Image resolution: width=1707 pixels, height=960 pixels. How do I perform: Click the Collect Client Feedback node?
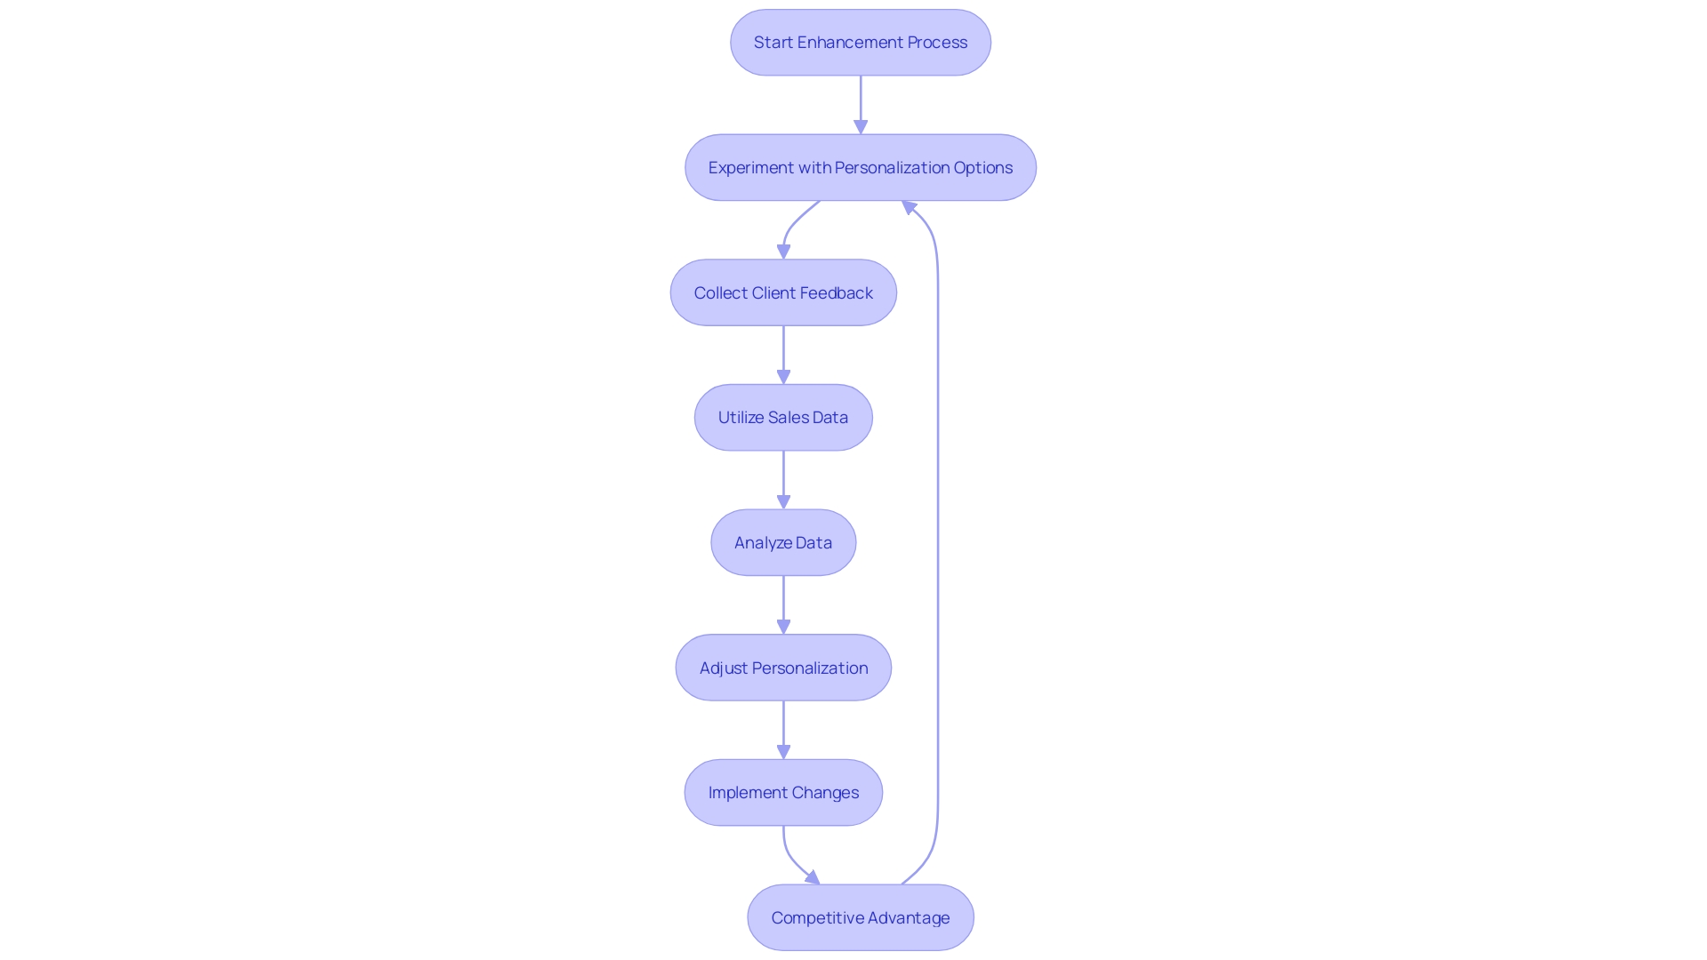tap(783, 292)
